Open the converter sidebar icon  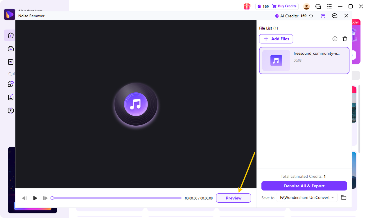coord(11,84)
